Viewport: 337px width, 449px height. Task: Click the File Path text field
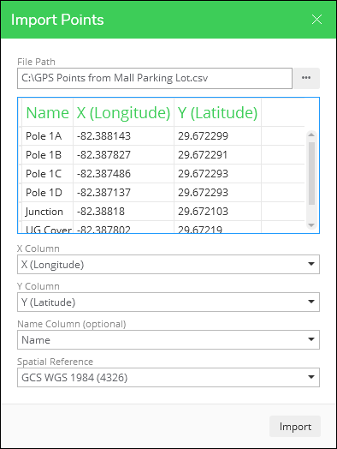(x=155, y=78)
